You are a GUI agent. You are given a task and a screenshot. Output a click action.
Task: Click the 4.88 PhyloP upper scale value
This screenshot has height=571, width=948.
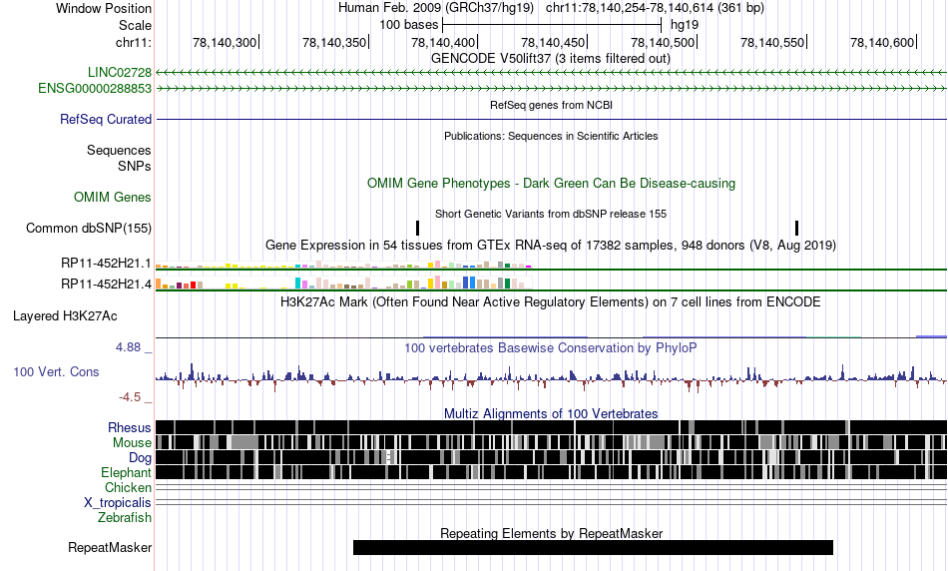(128, 347)
